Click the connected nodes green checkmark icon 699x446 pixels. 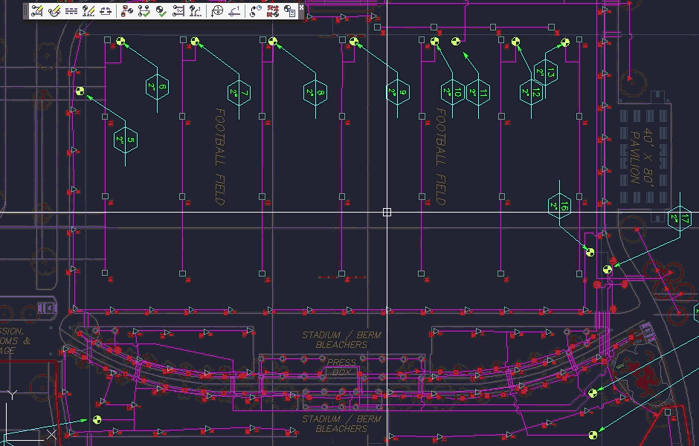pos(144,11)
